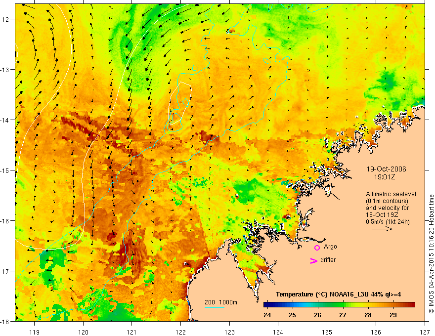Click the colorbar tick label '28'
435x336 pixels.
point(368,315)
